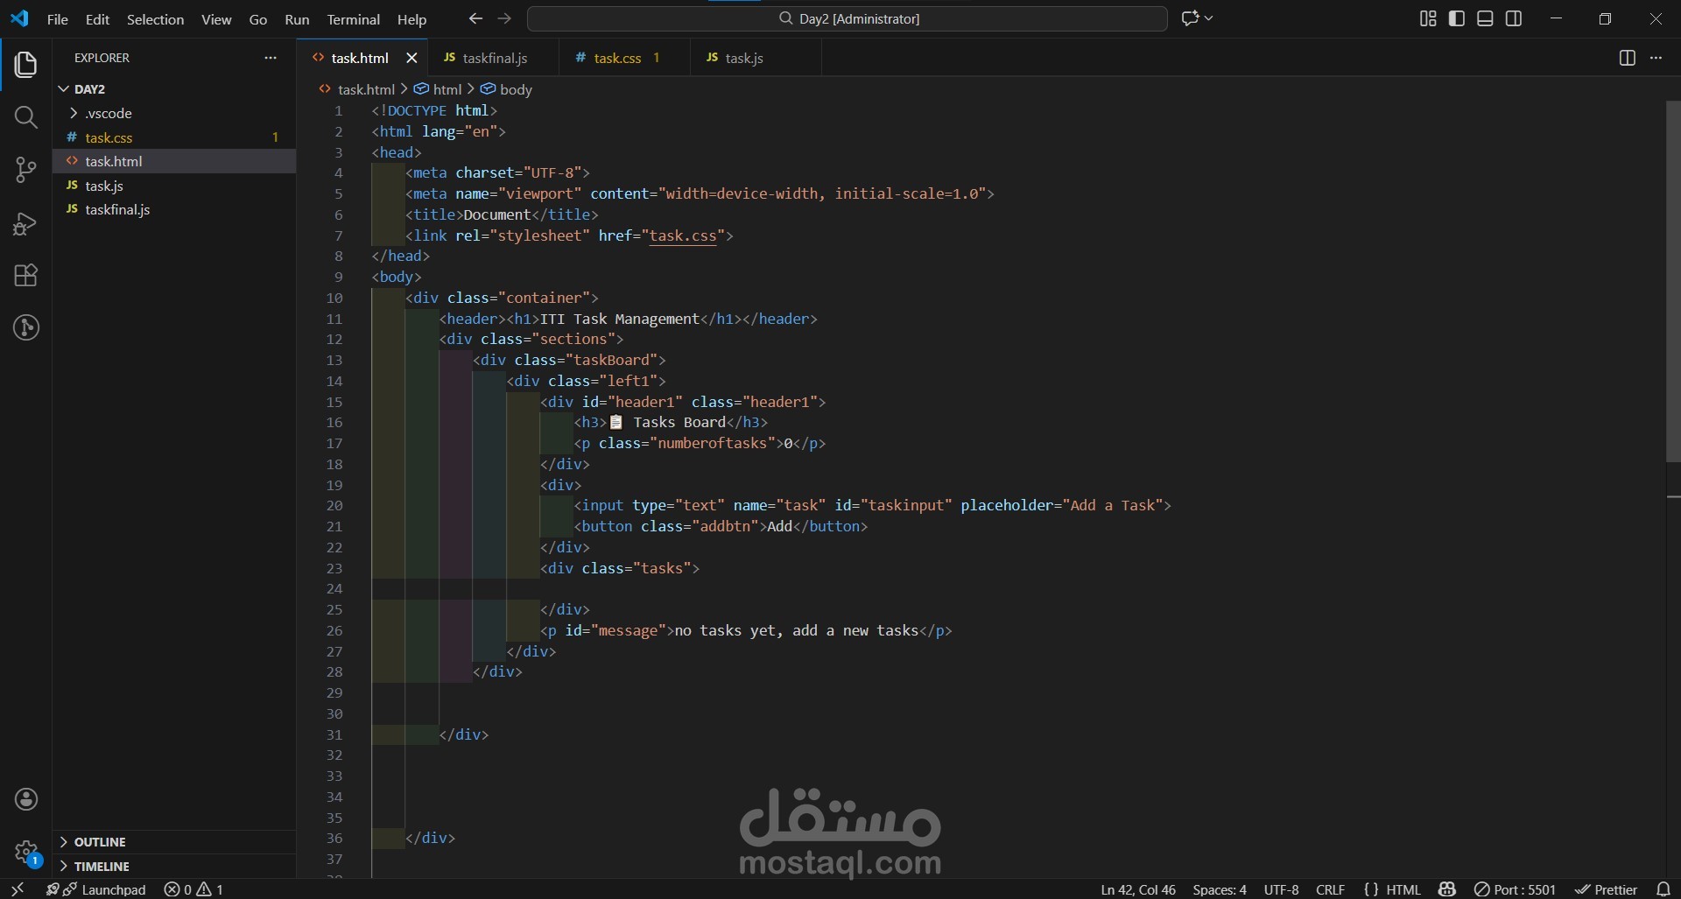Image resolution: width=1681 pixels, height=899 pixels.
Task: Open the editor More Actions ellipsis
Action: pyautogui.click(x=1656, y=58)
